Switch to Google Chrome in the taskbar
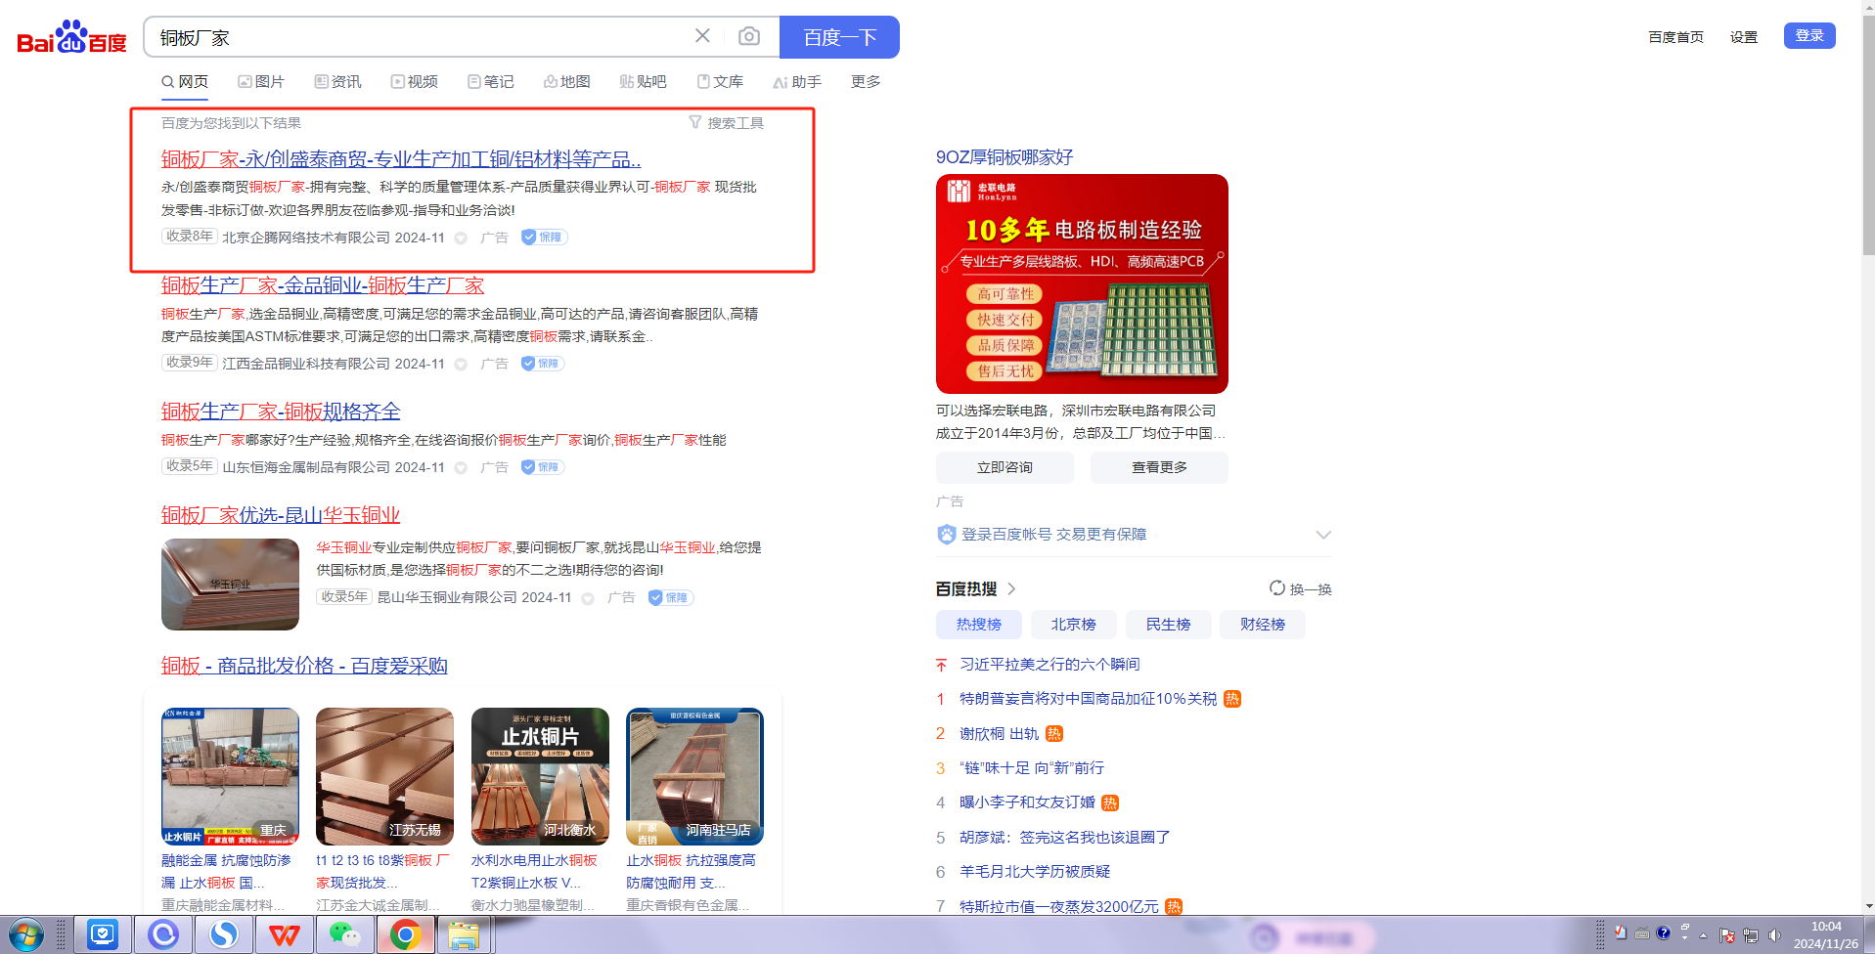 (405, 935)
